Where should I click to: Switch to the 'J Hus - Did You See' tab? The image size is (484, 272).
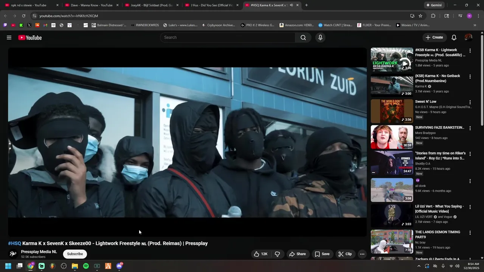pos(211,5)
